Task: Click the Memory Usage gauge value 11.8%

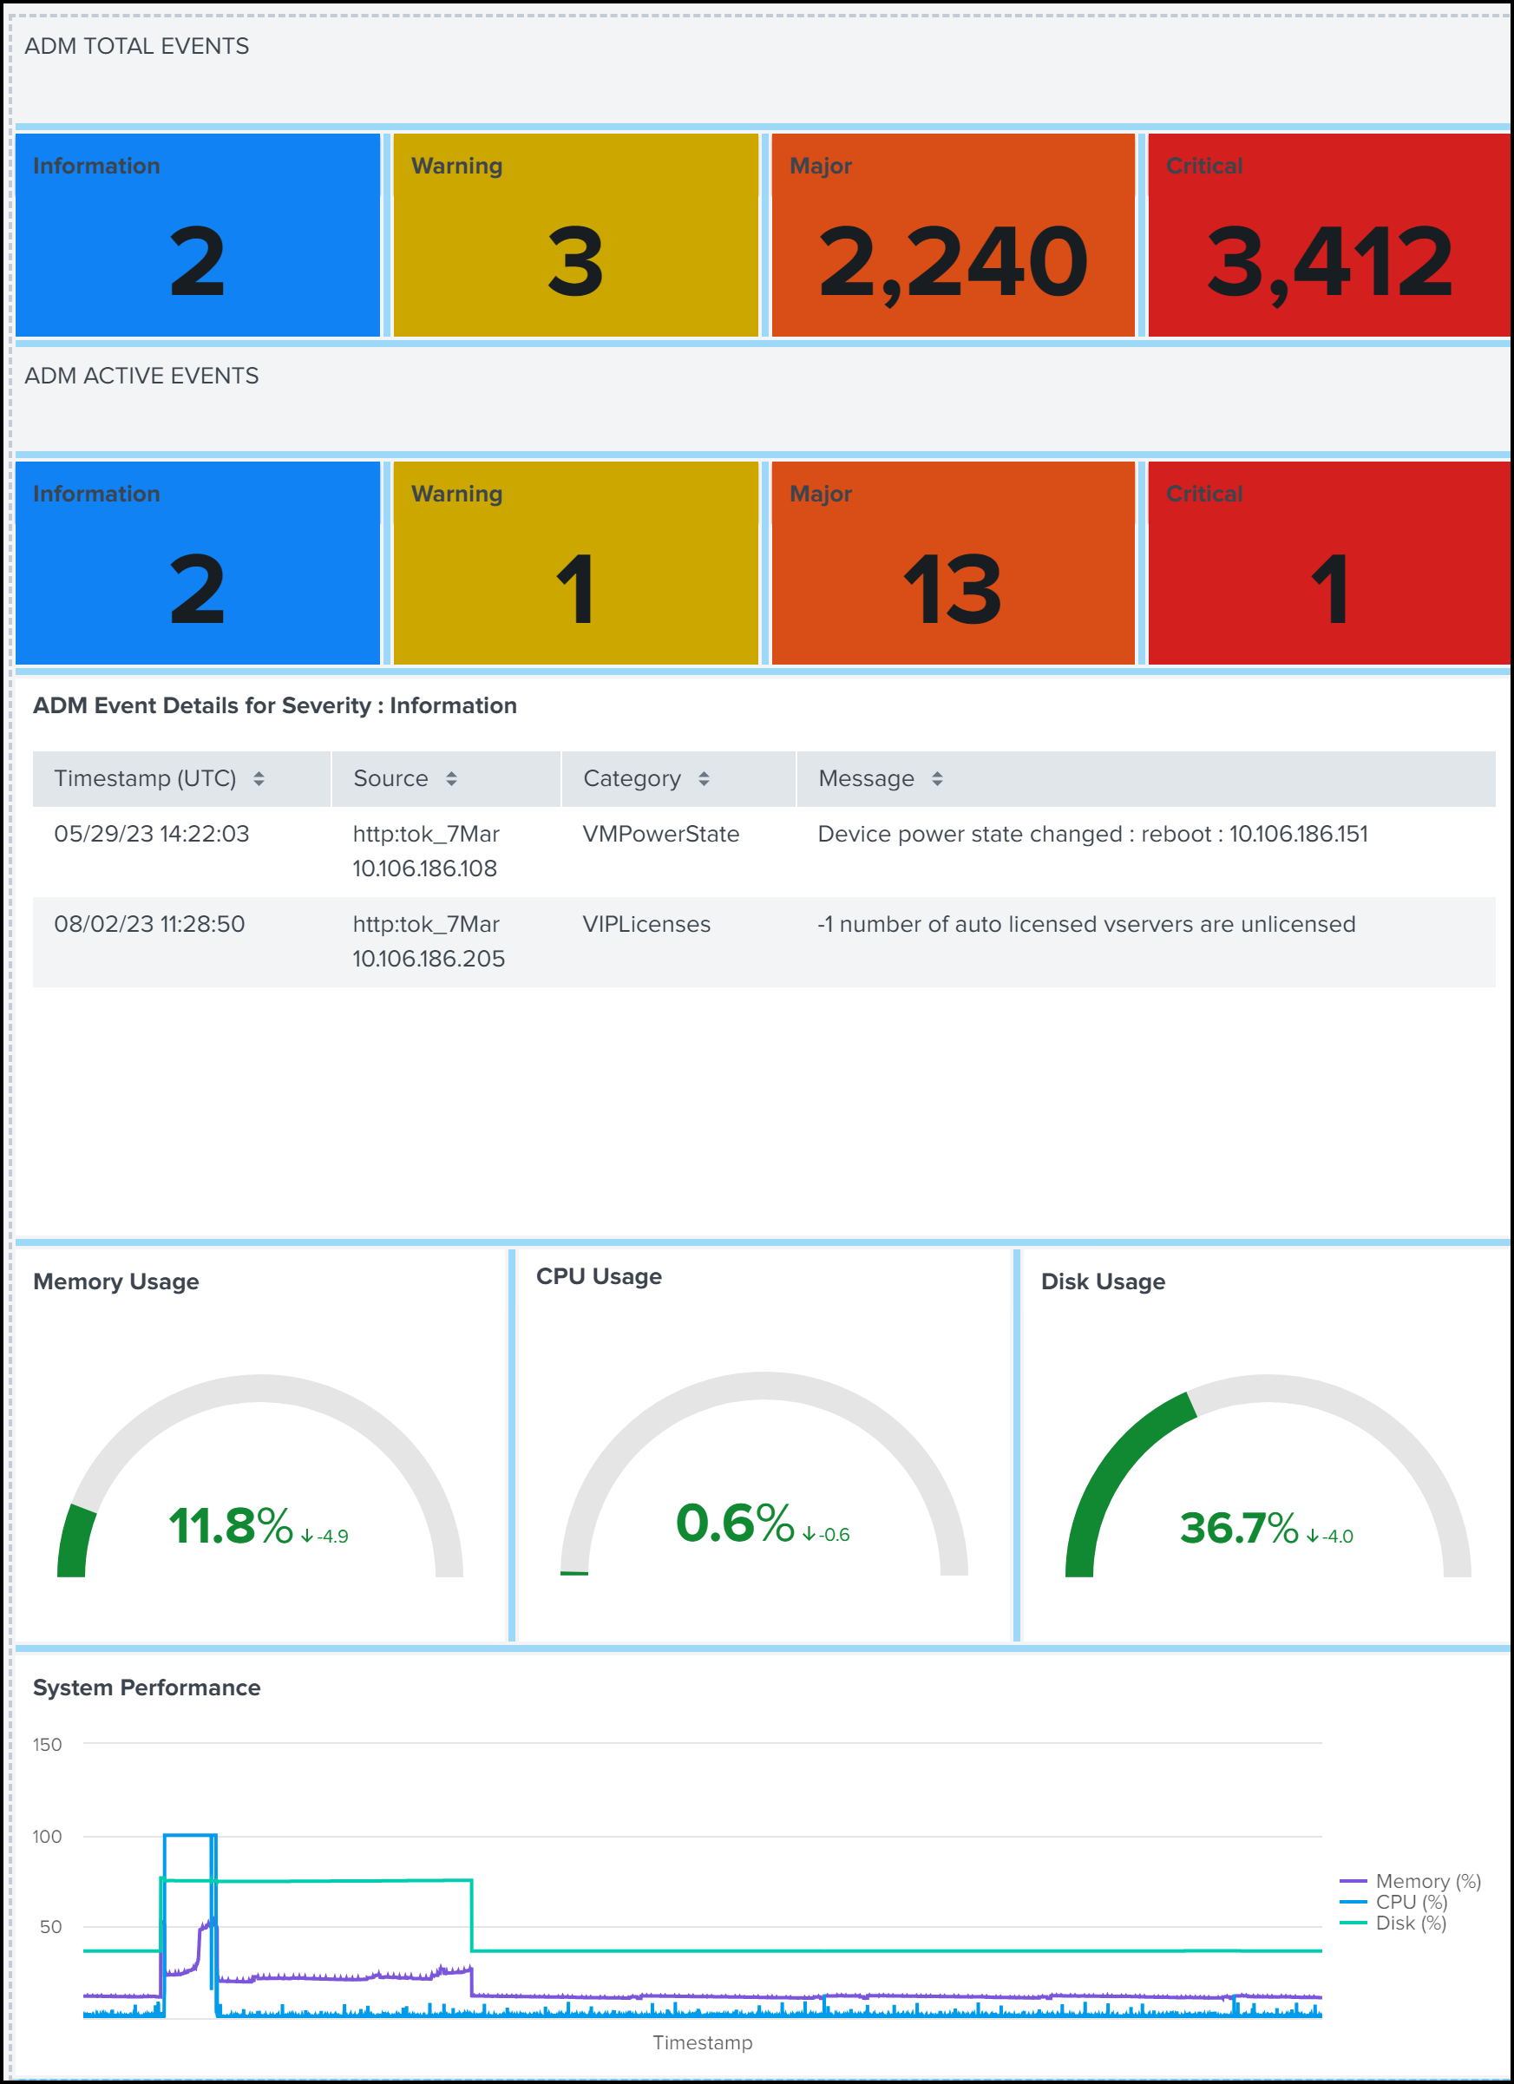Action: [x=231, y=1526]
